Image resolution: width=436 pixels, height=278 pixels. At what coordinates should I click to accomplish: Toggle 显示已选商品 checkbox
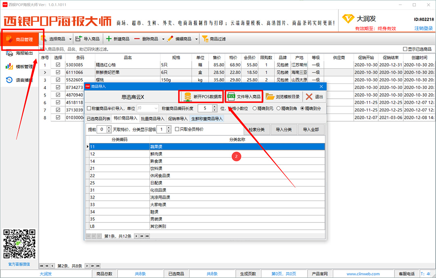[x=405, y=49]
